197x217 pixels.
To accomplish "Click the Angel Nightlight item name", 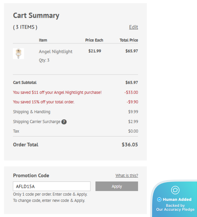I will [x=55, y=51].
